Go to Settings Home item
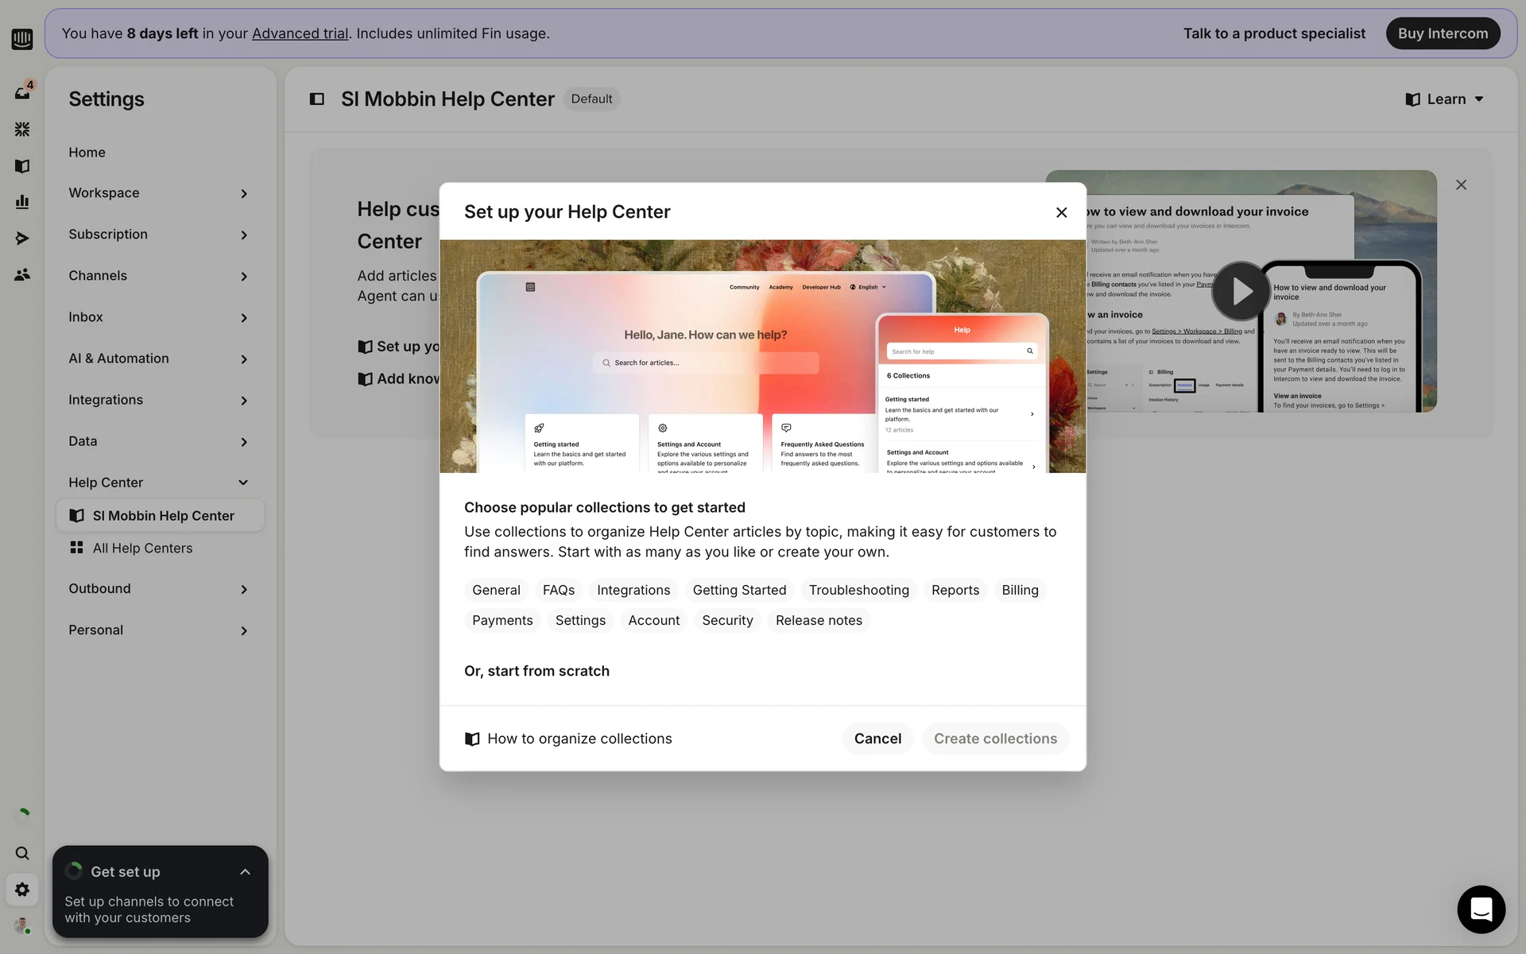Viewport: 1526px width, 954px height. click(x=87, y=153)
